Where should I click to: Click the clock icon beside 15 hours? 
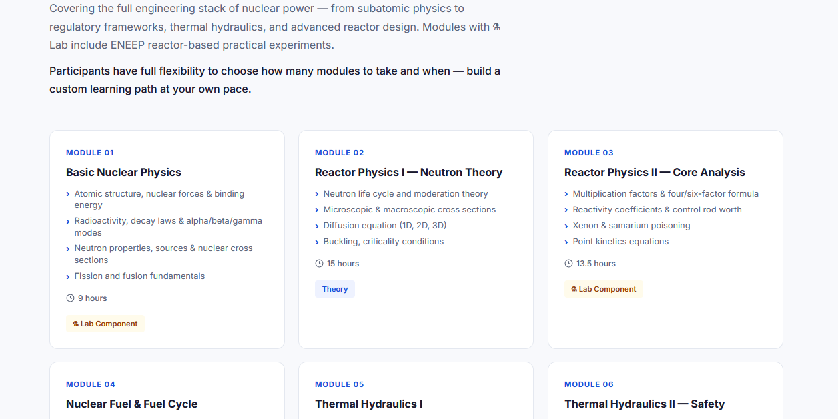coord(319,264)
